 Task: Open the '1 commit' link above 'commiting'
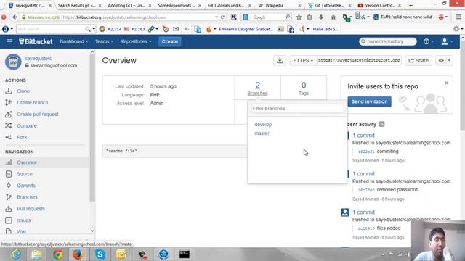point(363,136)
